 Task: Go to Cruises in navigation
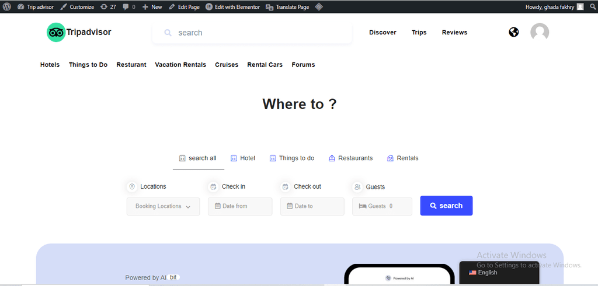(227, 65)
